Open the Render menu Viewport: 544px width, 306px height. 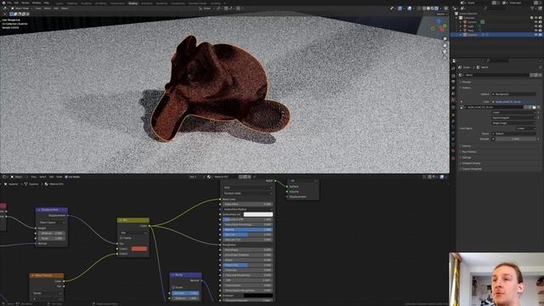point(25,3)
